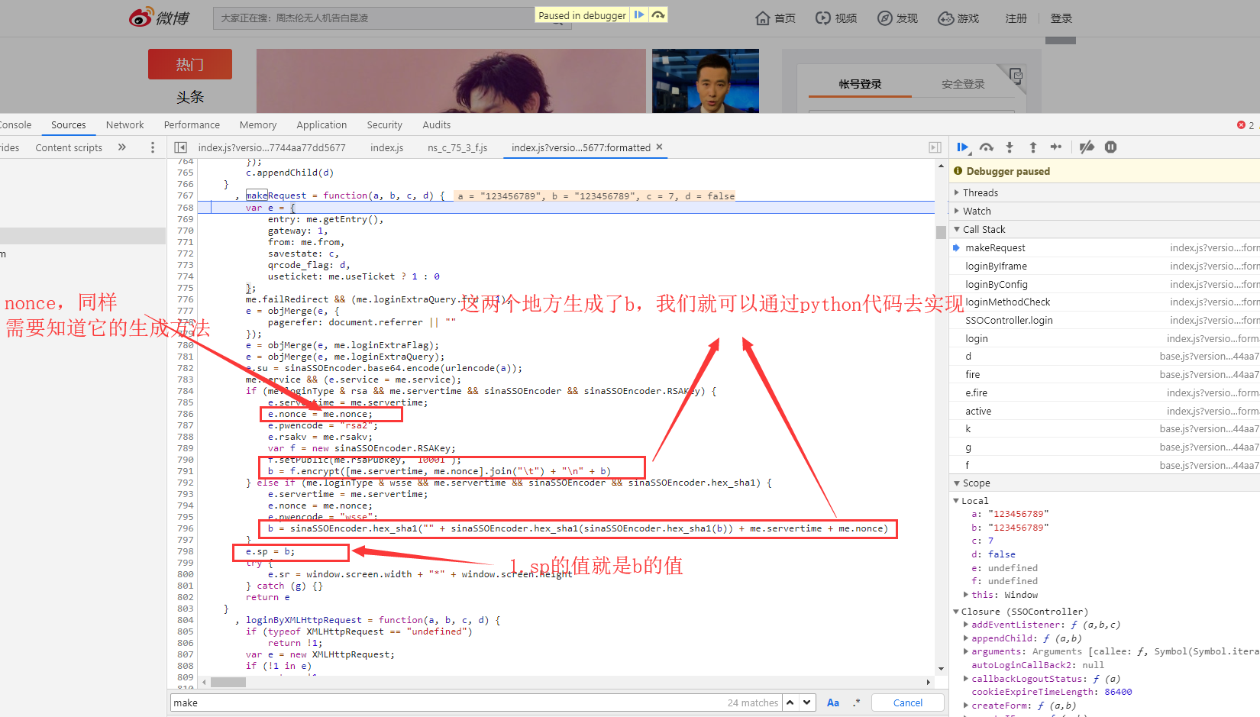Step out of current function
Screen dimensions: 1260x717
coord(1033,147)
